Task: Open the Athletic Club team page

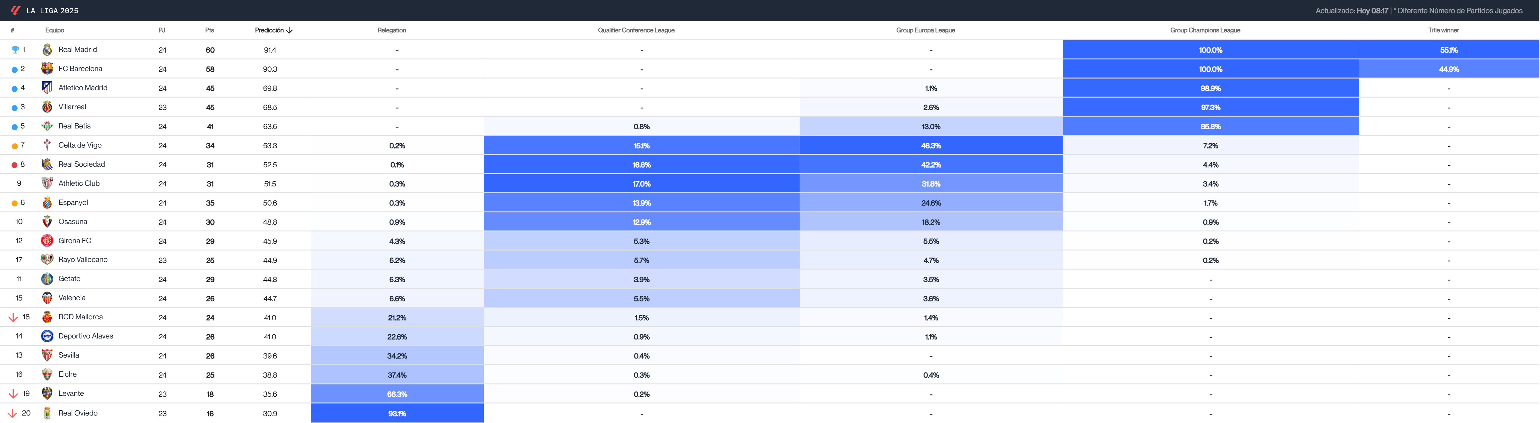Action: coord(78,183)
